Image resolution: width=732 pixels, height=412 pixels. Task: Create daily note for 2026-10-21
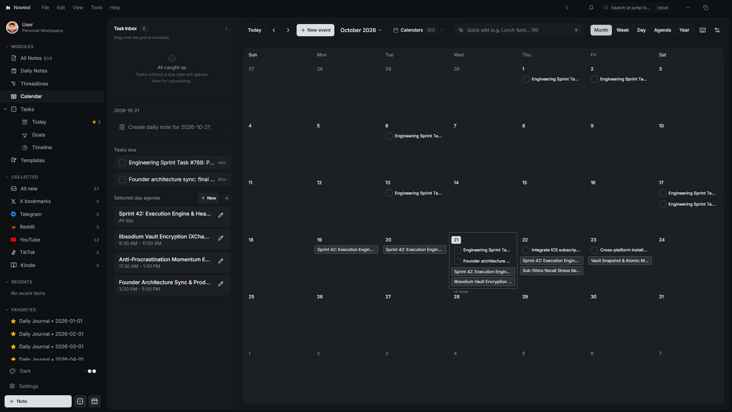tap(172, 127)
